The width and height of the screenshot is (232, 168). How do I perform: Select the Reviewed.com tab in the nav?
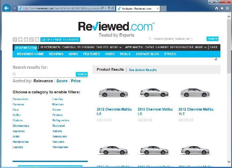click(26, 48)
